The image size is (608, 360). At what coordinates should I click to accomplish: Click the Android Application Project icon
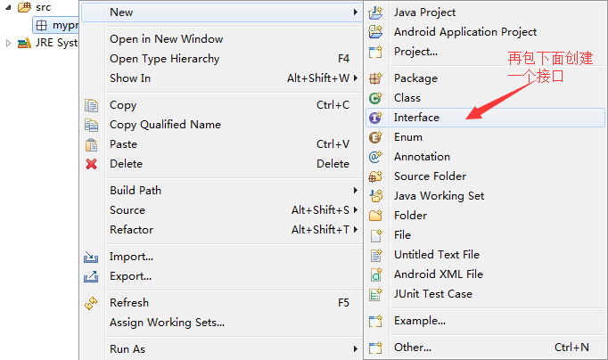375,32
